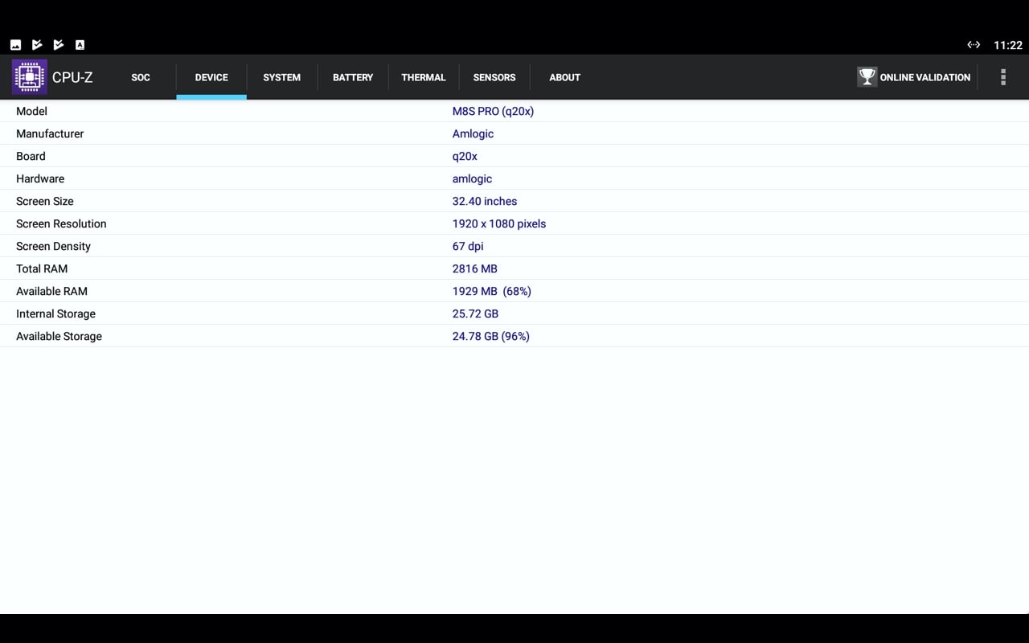The width and height of the screenshot is (1029, 643).
Task: Tap the 11:22 clock in status bar
Action: 1008,45
